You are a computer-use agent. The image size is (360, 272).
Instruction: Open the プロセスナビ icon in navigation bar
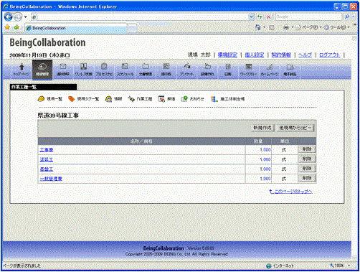[104, 70]
